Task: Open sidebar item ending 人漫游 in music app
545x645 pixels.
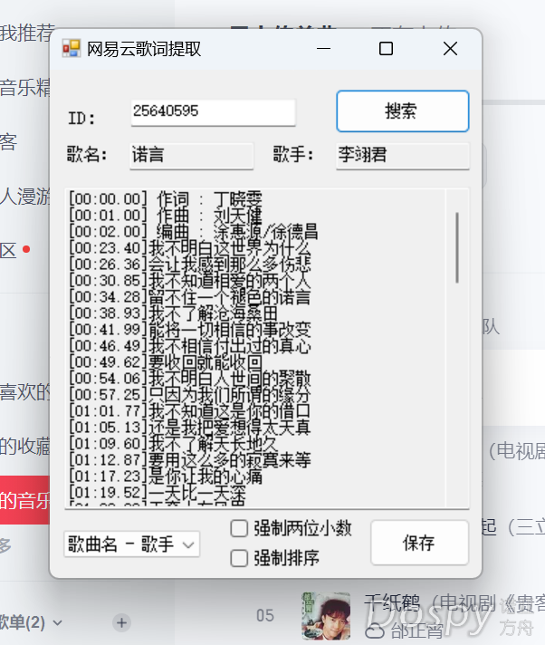Action: coord(24,197)
